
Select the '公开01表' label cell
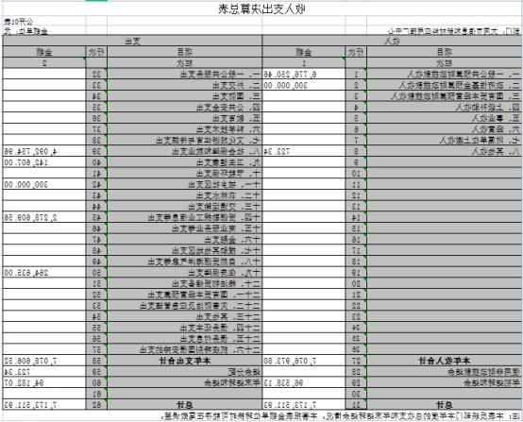pyautogui.click(x=18, y=22)
